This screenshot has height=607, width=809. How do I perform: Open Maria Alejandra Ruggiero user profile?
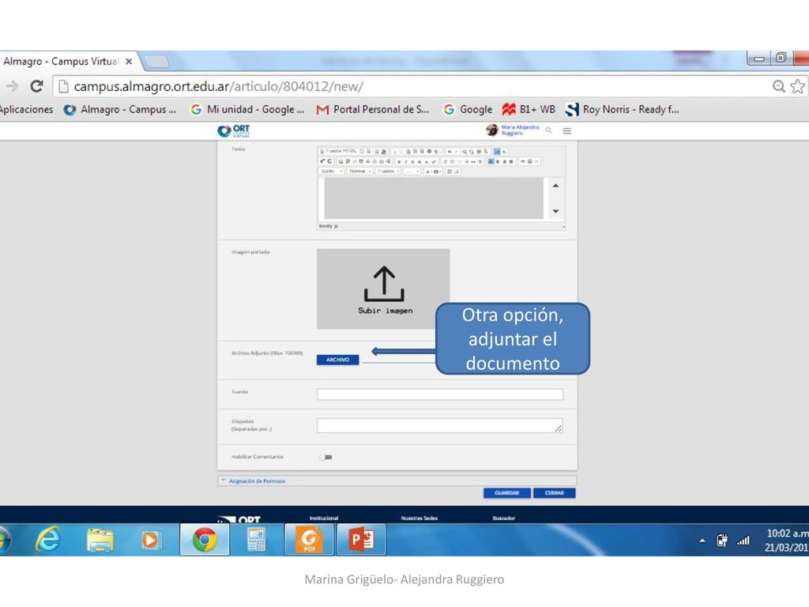(x=512, y=130)
